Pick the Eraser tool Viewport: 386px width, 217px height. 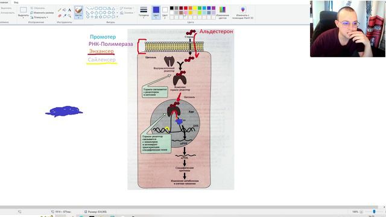(59, 16)
